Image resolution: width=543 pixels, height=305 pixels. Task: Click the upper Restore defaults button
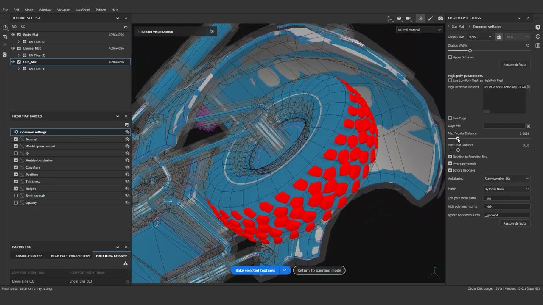pos(515,65)
